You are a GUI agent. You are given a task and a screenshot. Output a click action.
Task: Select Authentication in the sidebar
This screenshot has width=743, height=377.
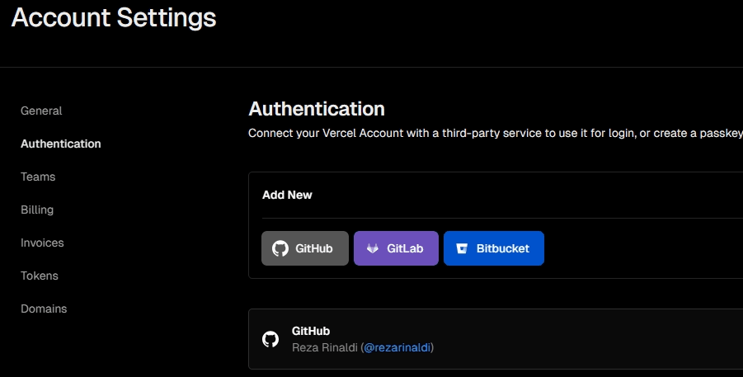click(61, 144)
